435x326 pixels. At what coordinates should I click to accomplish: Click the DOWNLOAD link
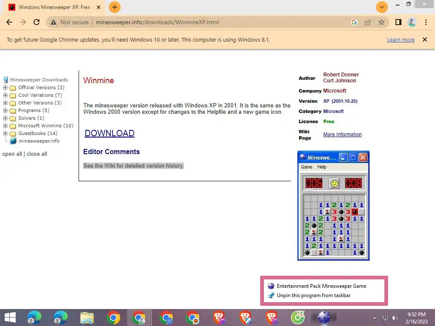point(110,133)
